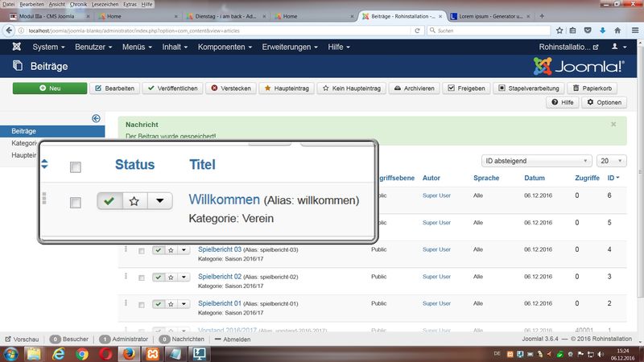This screenshot has height=362, width=644.
Task: Open the Benutzer menu
Action: point(93,47)
